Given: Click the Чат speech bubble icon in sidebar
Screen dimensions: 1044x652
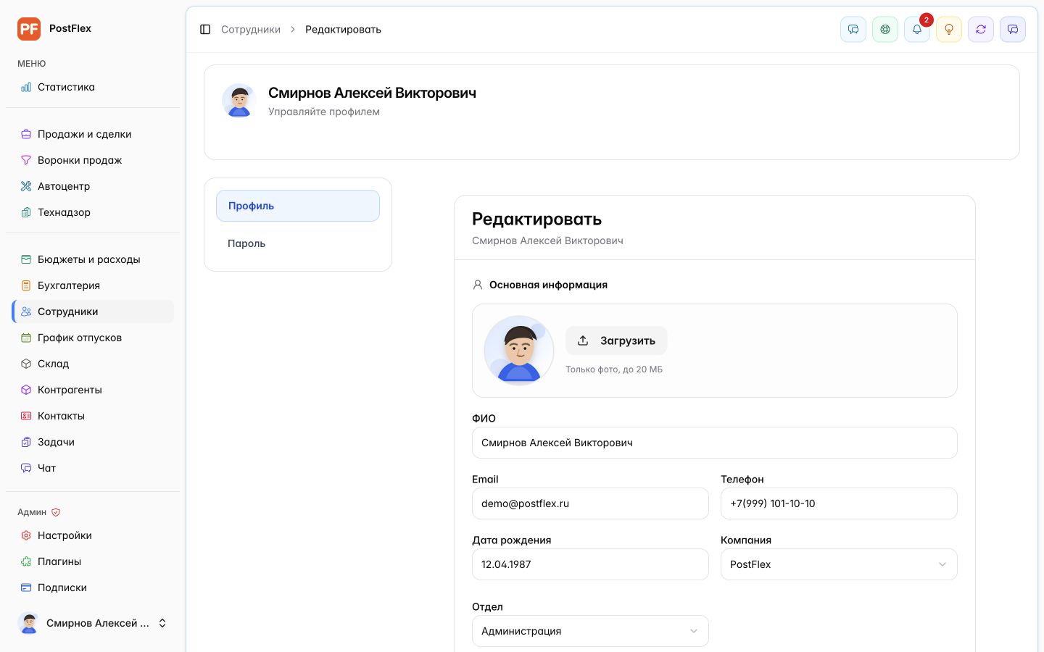Looking at the screenshot, I should point(26,468).
